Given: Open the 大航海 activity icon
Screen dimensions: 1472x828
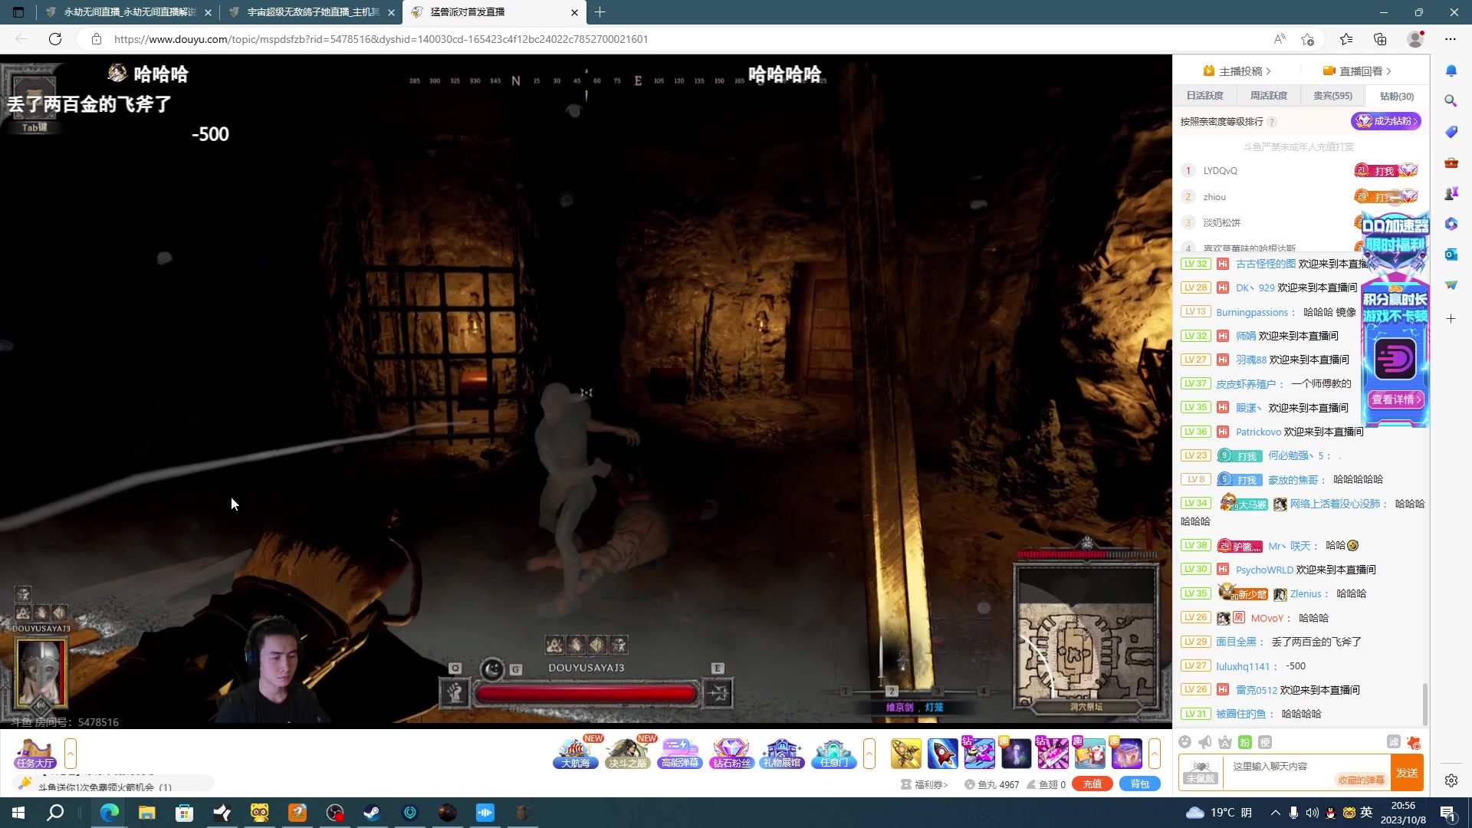Looking at the screenshot, I should pyautogui.click(x=576, y=753).
